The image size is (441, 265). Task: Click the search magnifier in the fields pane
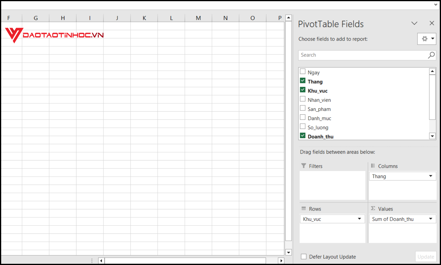pos(431,55)
